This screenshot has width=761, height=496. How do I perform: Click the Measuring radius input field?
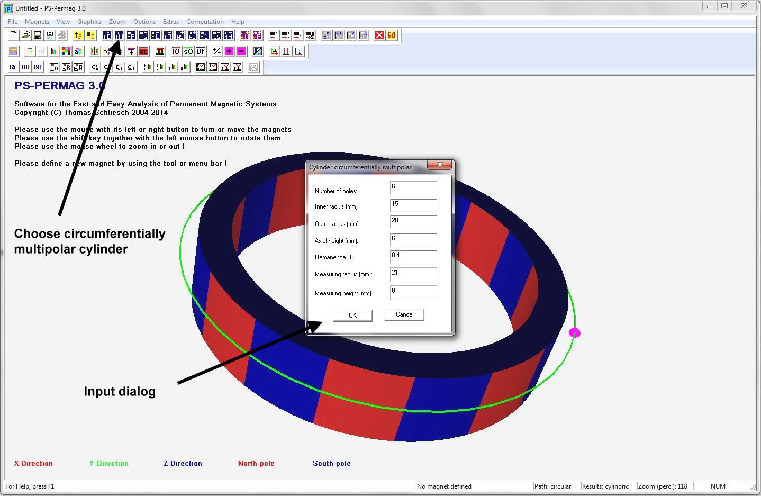413,274
